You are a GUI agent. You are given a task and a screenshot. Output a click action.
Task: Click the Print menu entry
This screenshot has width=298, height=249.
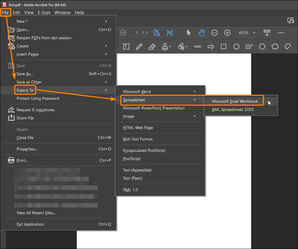point(58,160)
